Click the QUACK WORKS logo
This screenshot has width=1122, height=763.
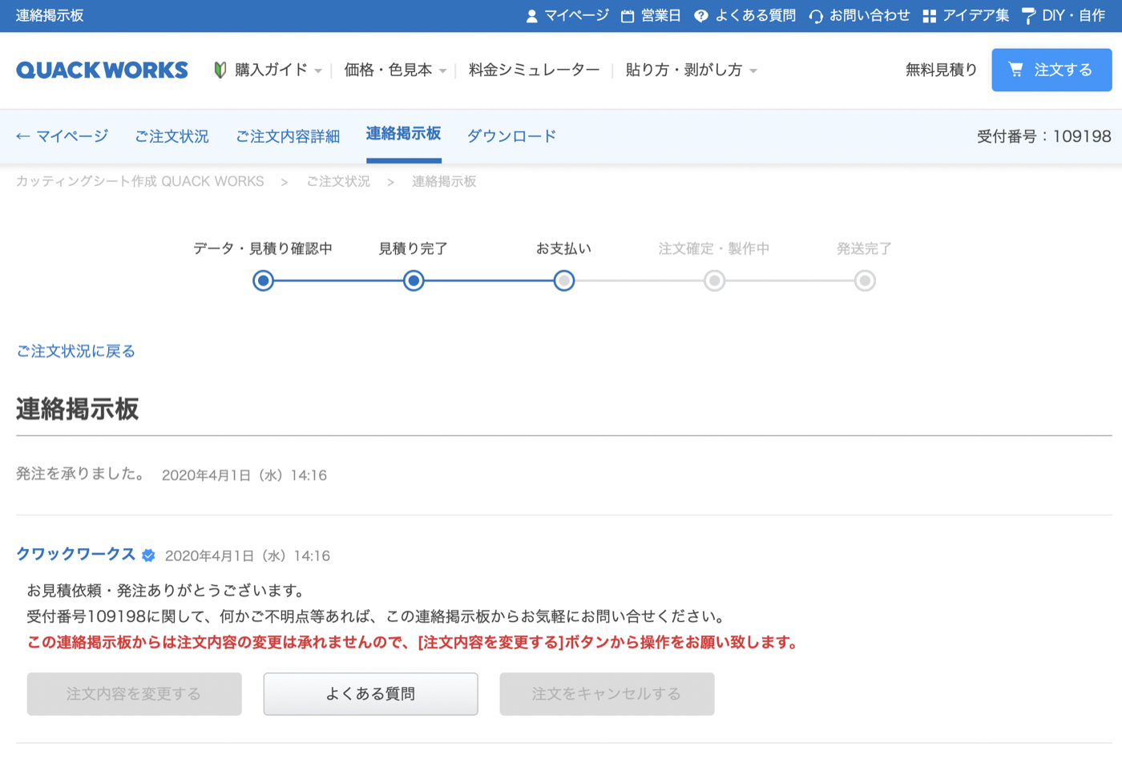102,70
